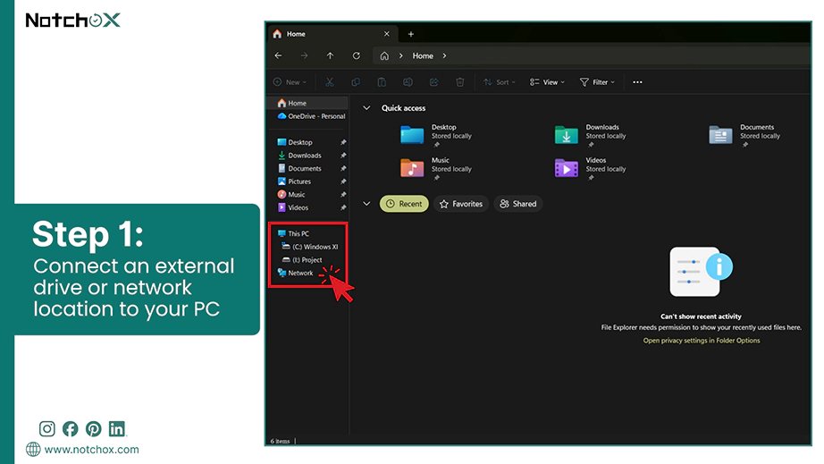Screen dimensions: 824x464
Task: Open the NotchoX Instagram icon
Action: 46,429
